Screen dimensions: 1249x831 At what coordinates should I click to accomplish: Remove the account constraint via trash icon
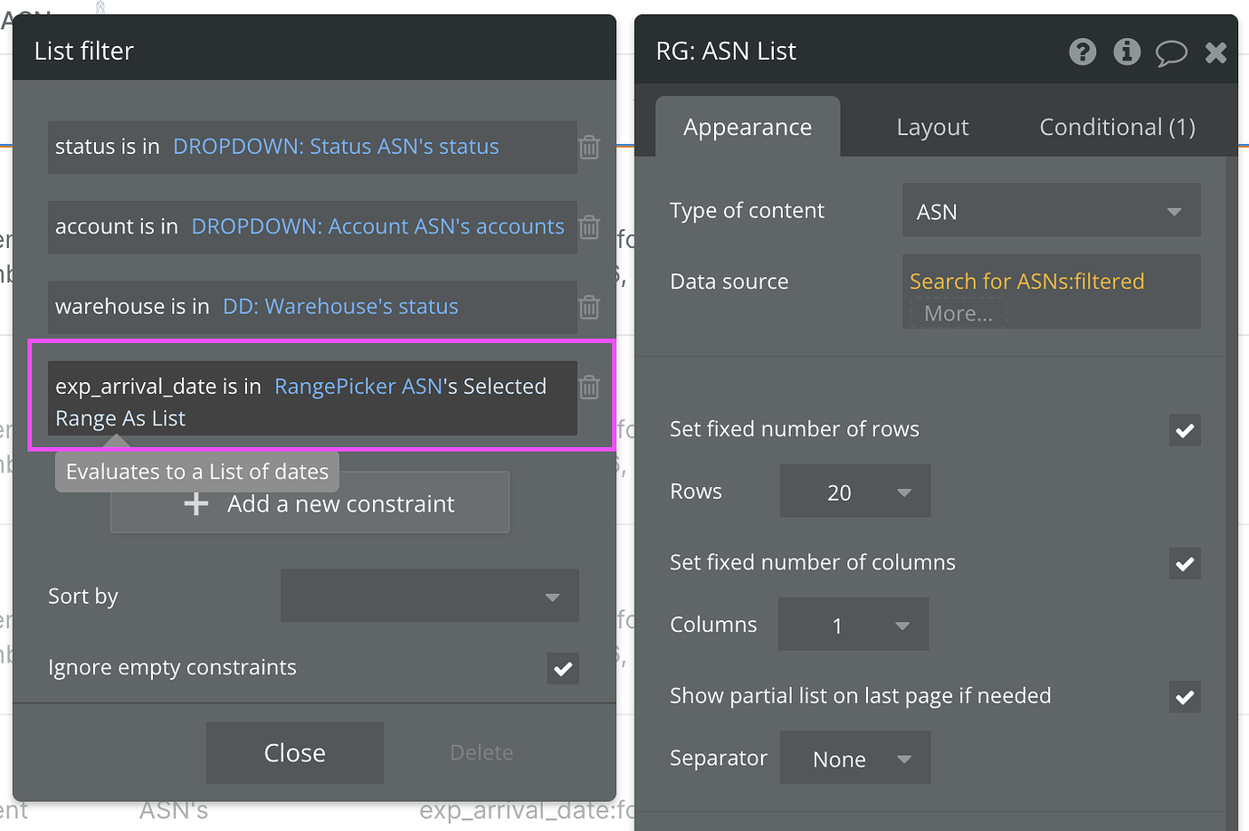pyautogui.click(x=589, y=227)
